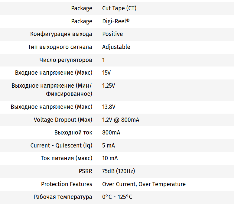Click the "Cut Tape (CT)" package value
The width and height of the screenshot is (234, 204).
119,8
